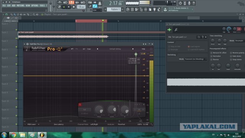Viewport: 245px width, 138px height.
Task: Click the sampler PAN knob
Action: tap(224, 29)
